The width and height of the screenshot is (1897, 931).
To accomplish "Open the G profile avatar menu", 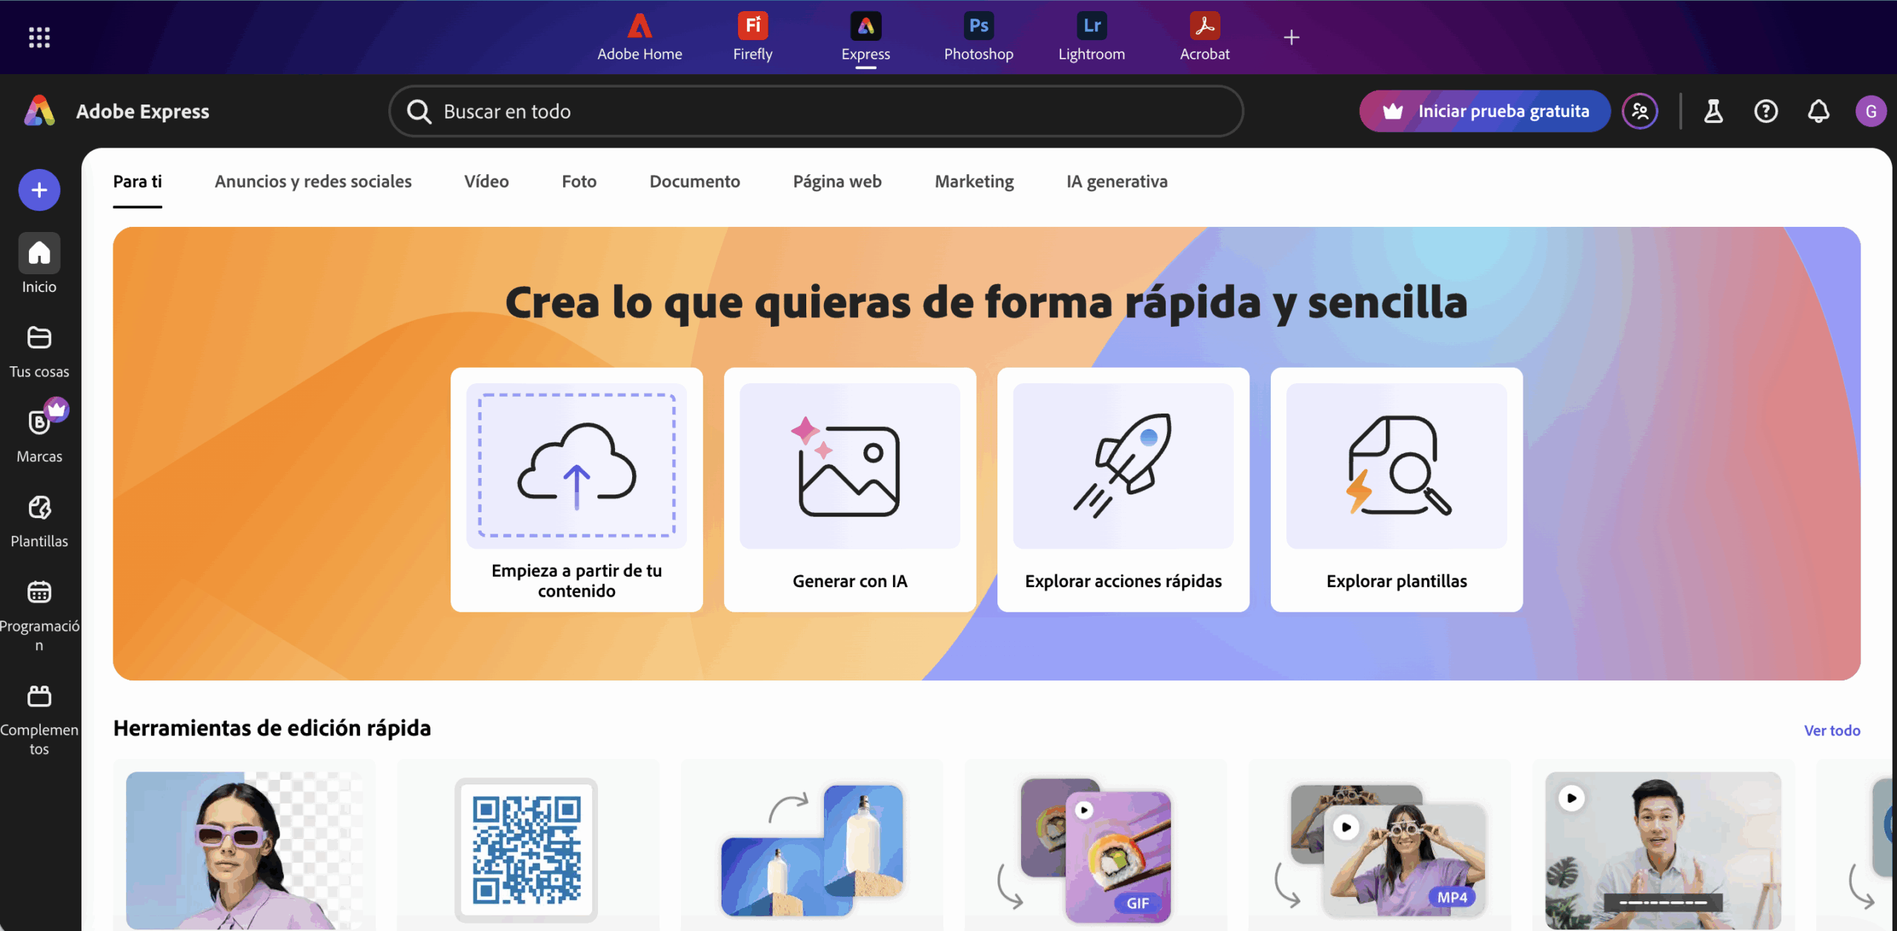I will 1870,111.
